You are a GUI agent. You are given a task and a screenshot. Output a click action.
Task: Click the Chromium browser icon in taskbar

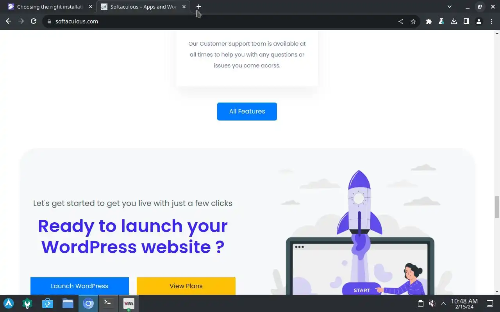click(x=88, y=303)
